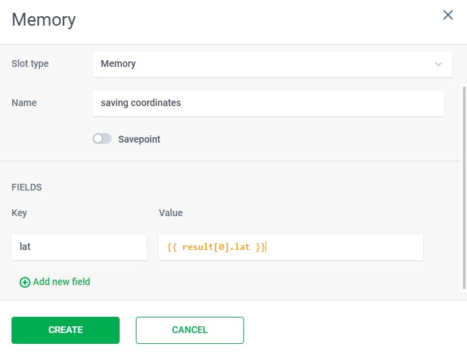Click the FIELDS section heading
The image size is (467, 356).
pyautogui.click(x=27, y=187)
